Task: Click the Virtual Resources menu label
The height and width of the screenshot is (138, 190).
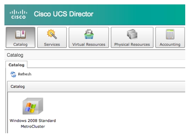Action: pyautogui.click(x=89, y=45)
